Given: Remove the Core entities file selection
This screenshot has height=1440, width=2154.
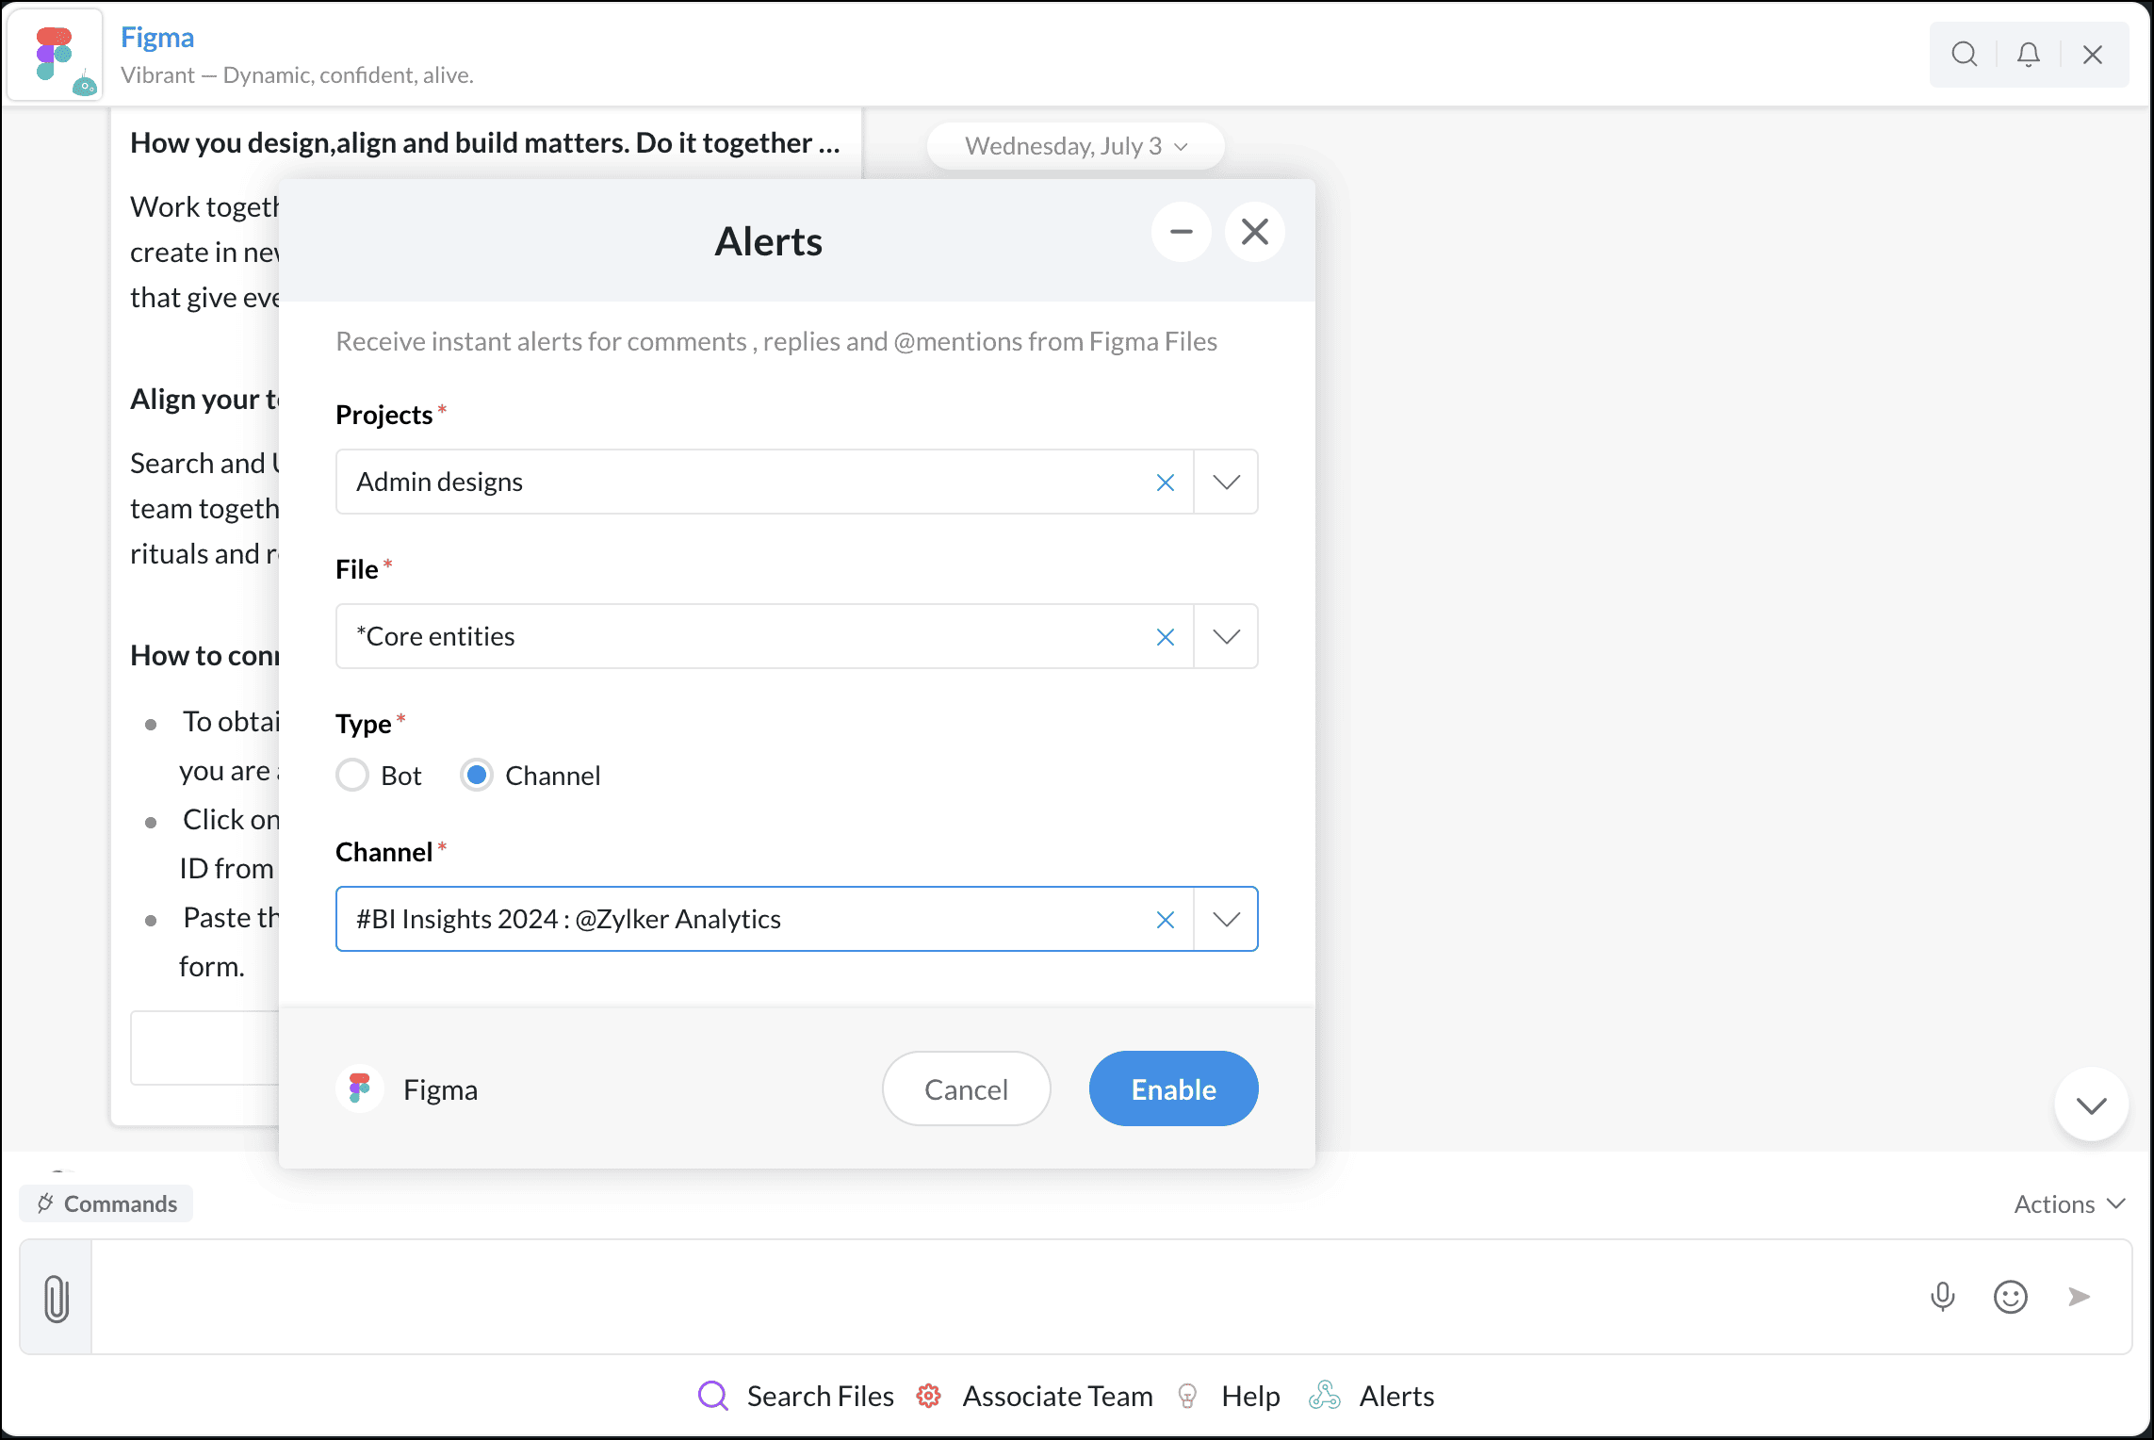Looking at the screenshot, I should point(1165,637).
